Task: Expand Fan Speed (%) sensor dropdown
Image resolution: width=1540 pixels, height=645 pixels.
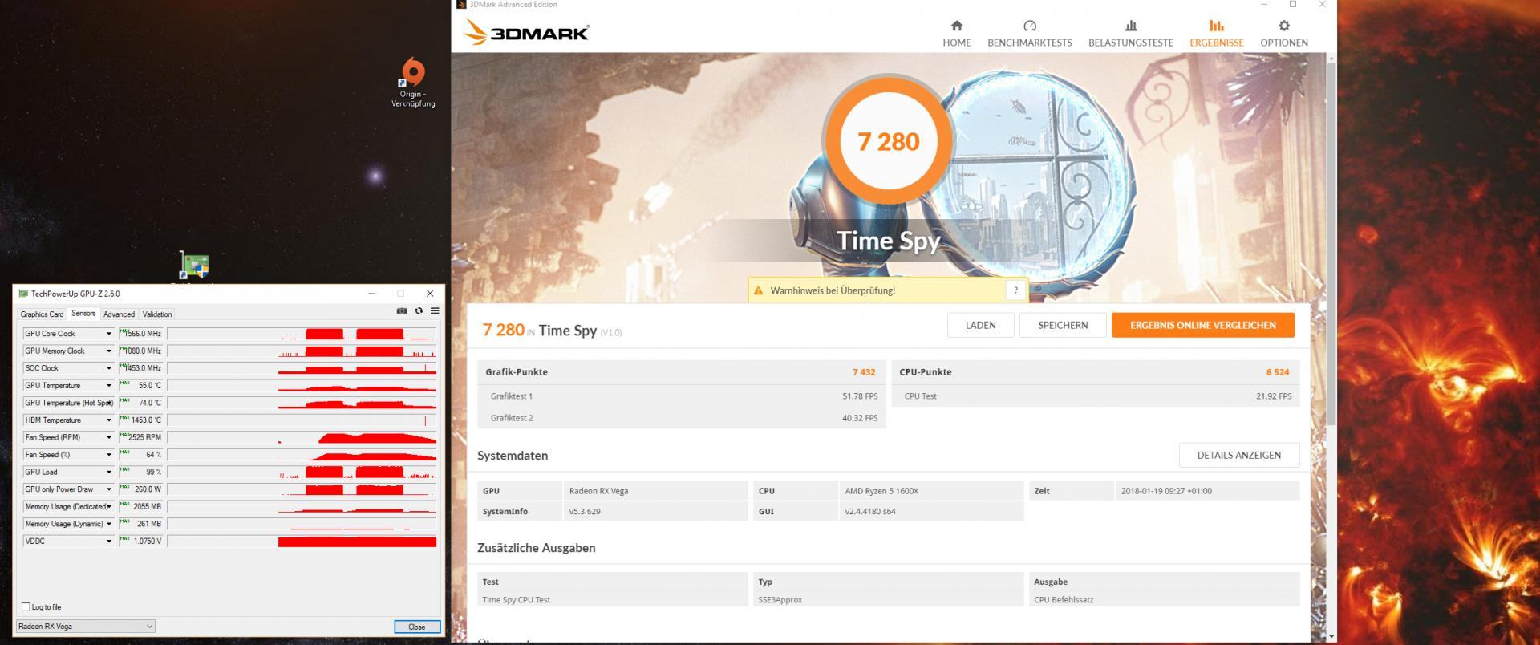Action: pos(109,455)
